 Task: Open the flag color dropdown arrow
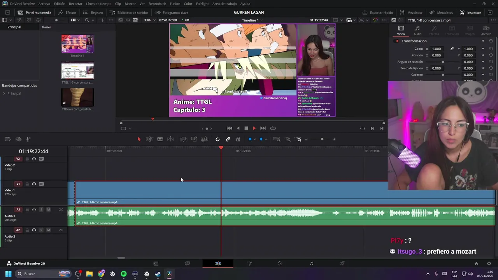tap(255, 139)
